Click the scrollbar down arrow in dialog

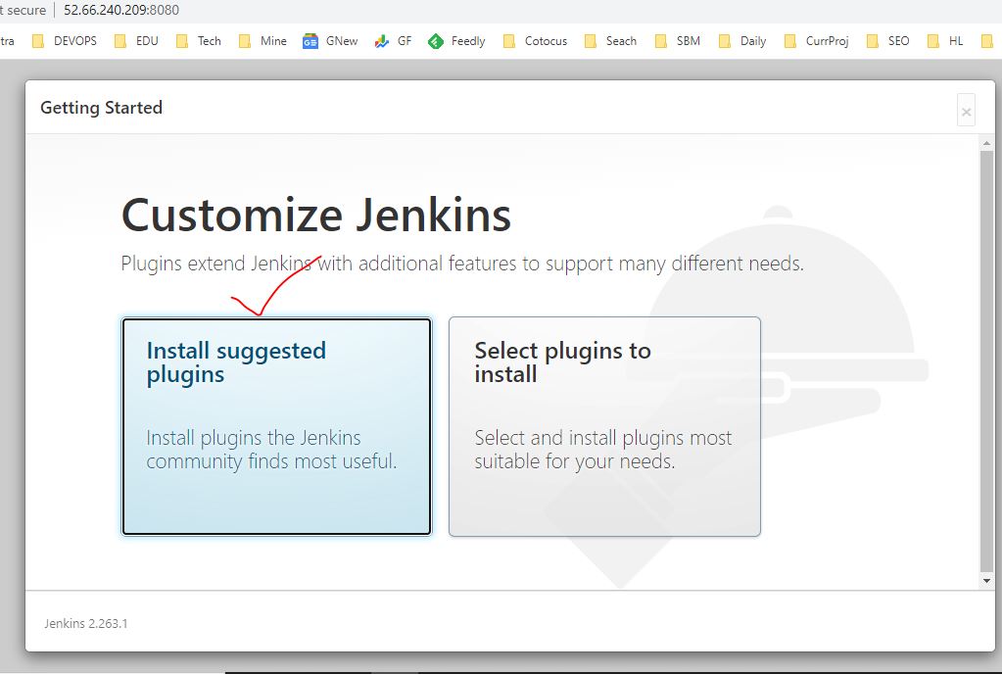(x=986, y=581)
